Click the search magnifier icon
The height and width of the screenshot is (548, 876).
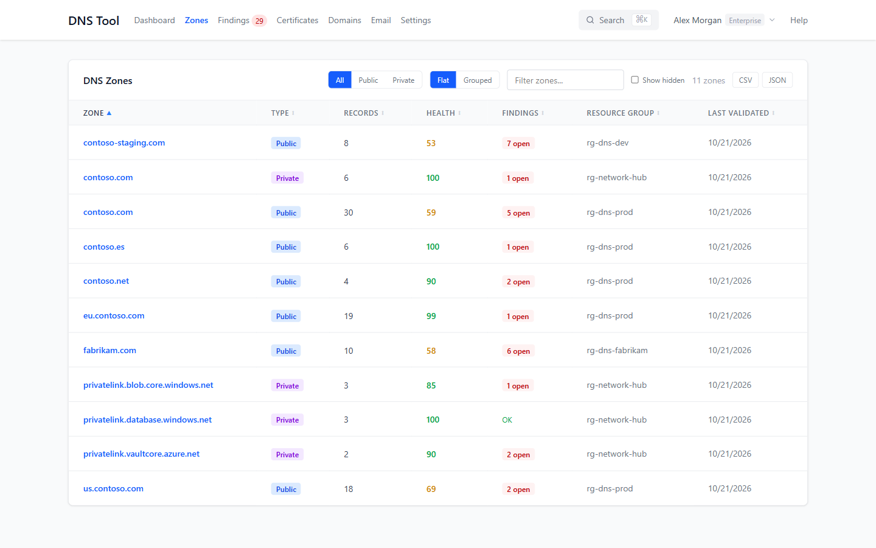pos(590,20)
